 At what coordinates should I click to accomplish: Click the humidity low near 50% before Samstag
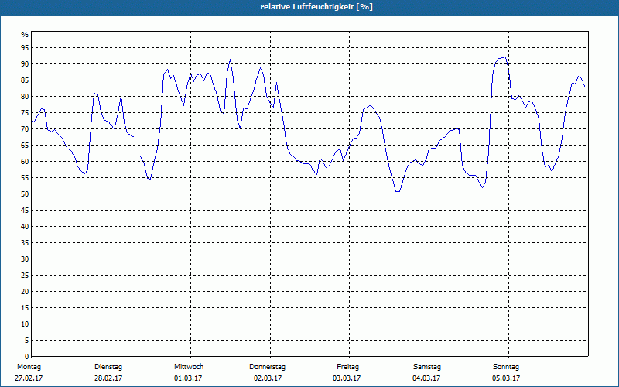coord(398,191)
